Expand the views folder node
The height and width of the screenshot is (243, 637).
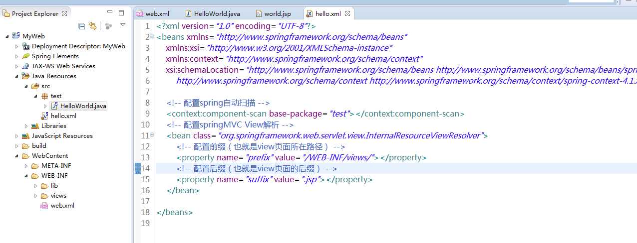coord(35,195)
